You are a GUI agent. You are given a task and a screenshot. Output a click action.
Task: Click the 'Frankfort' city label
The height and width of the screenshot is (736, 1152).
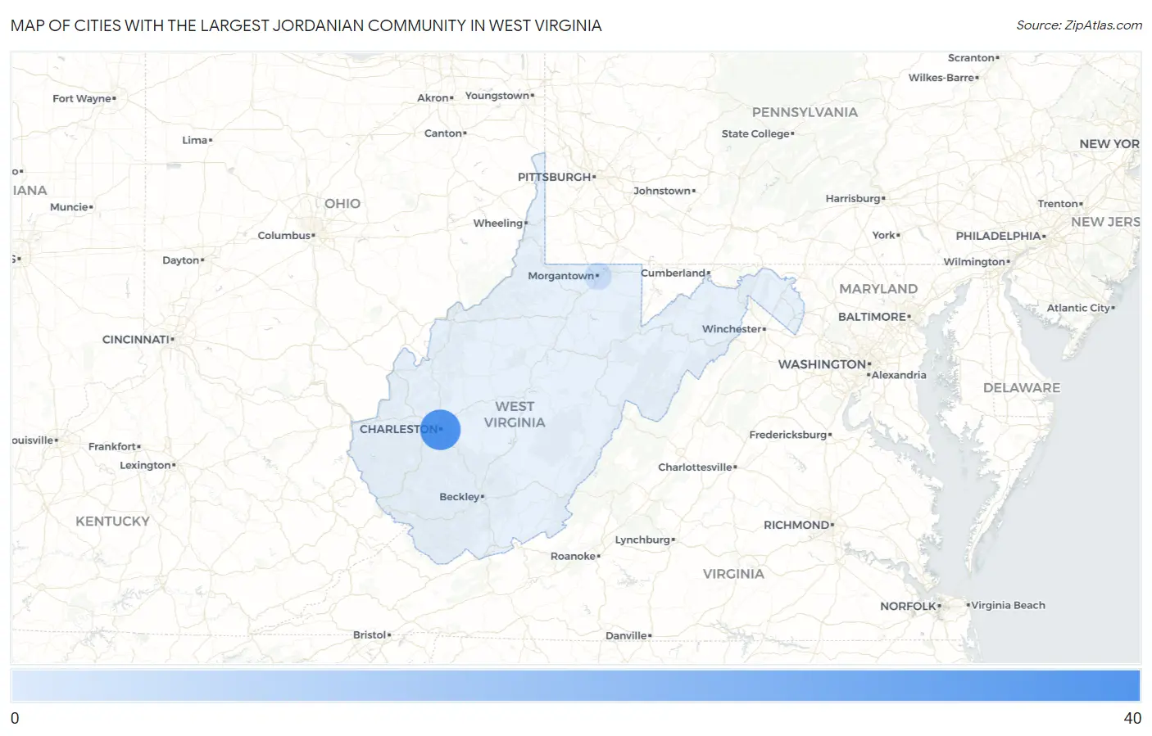[x=112, y=446]
